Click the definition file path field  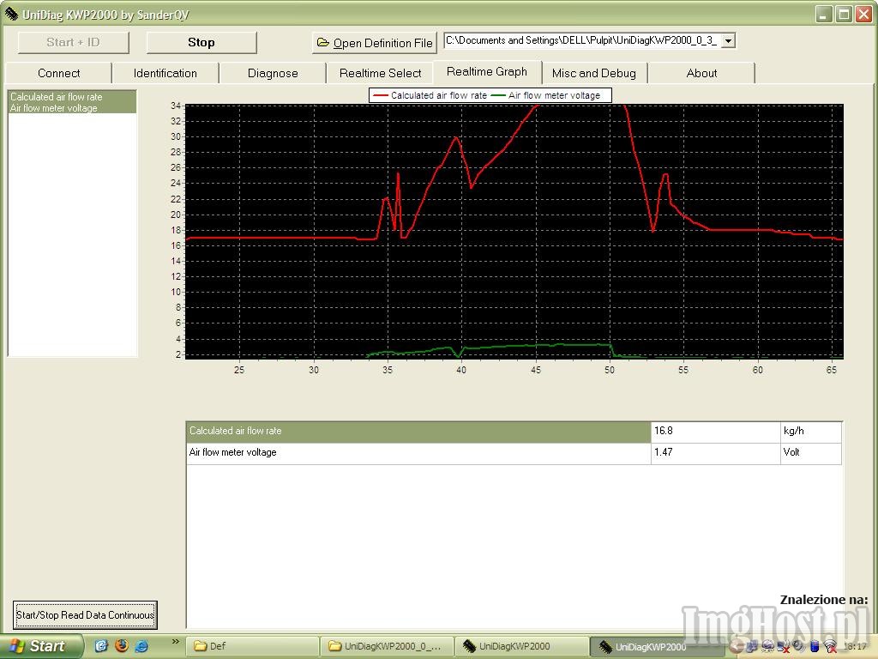point(582,41)
